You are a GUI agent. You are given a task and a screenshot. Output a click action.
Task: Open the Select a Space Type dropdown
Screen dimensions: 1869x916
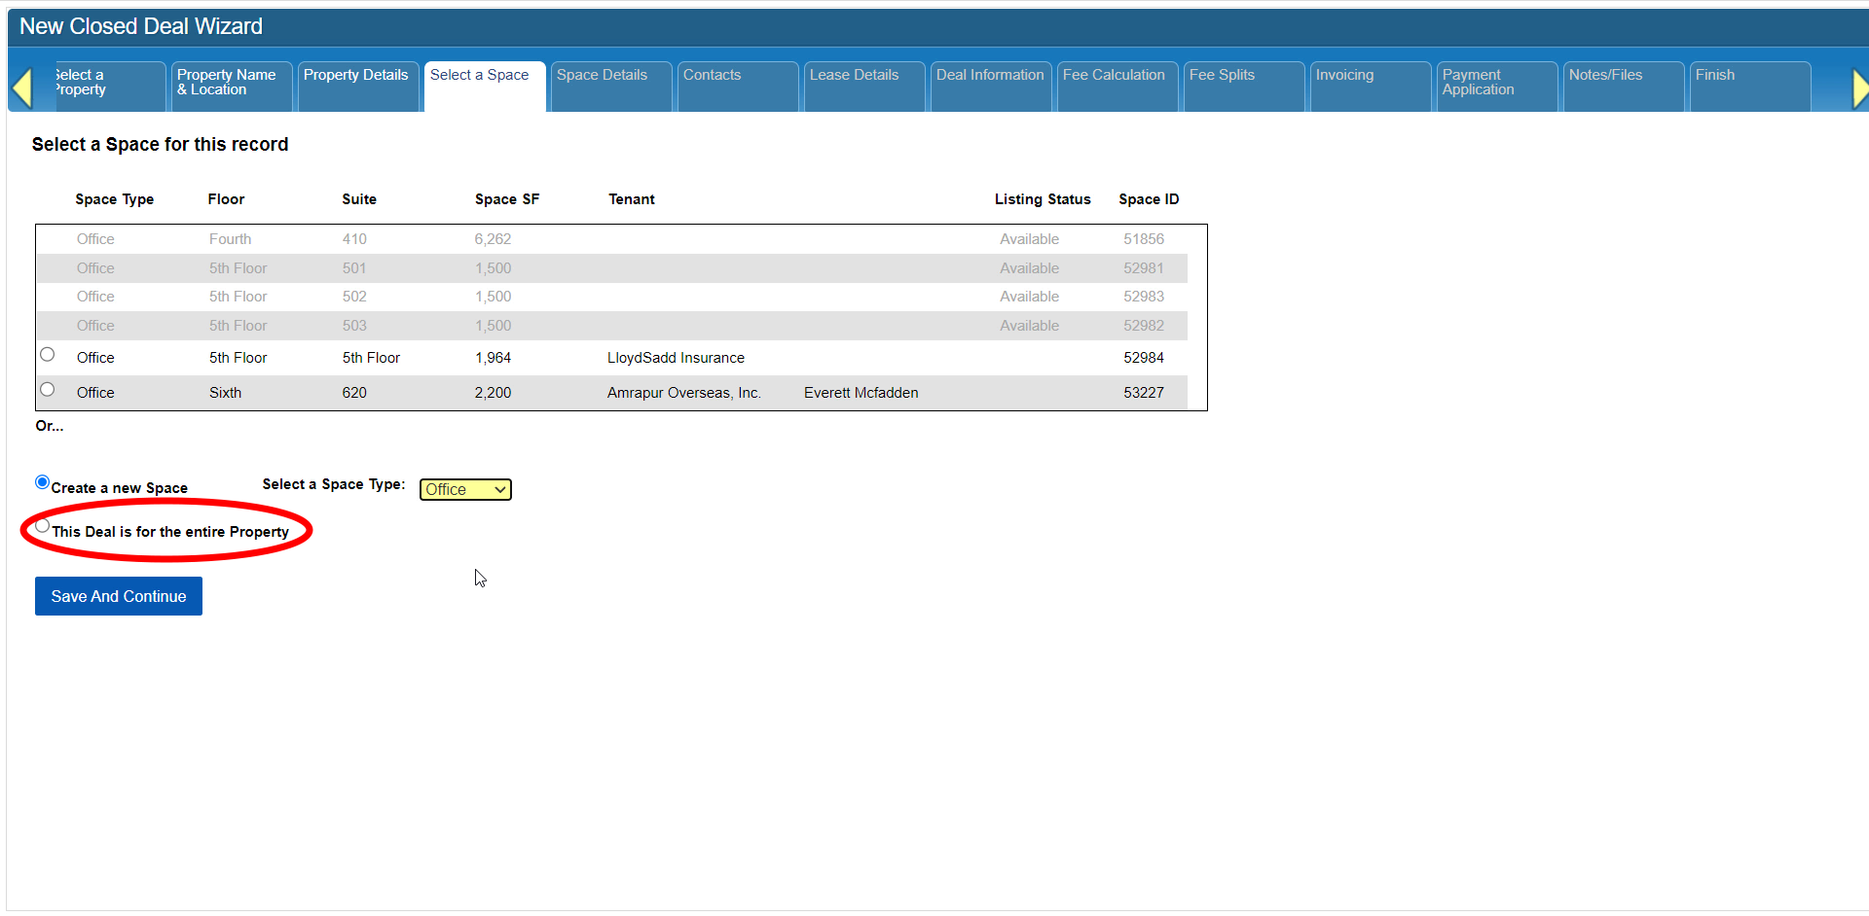(465, 490)
